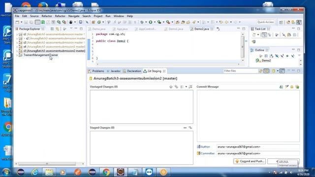This screenshot has width=315, height=177.
Task: Click the Filter files input field
Action: (241, 71)
